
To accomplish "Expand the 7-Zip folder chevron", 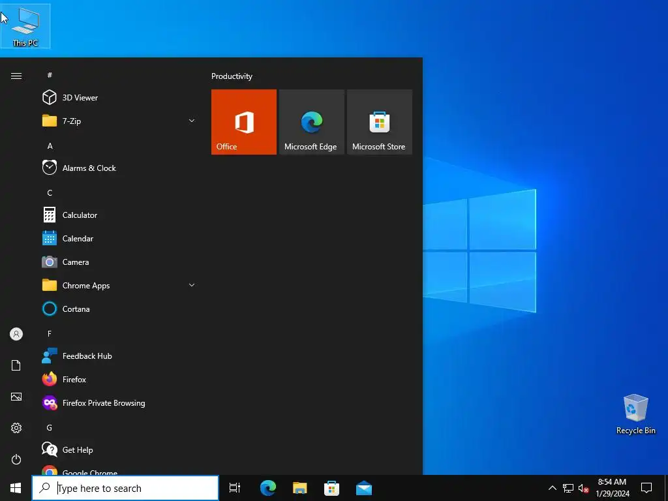I will (192, 121).
